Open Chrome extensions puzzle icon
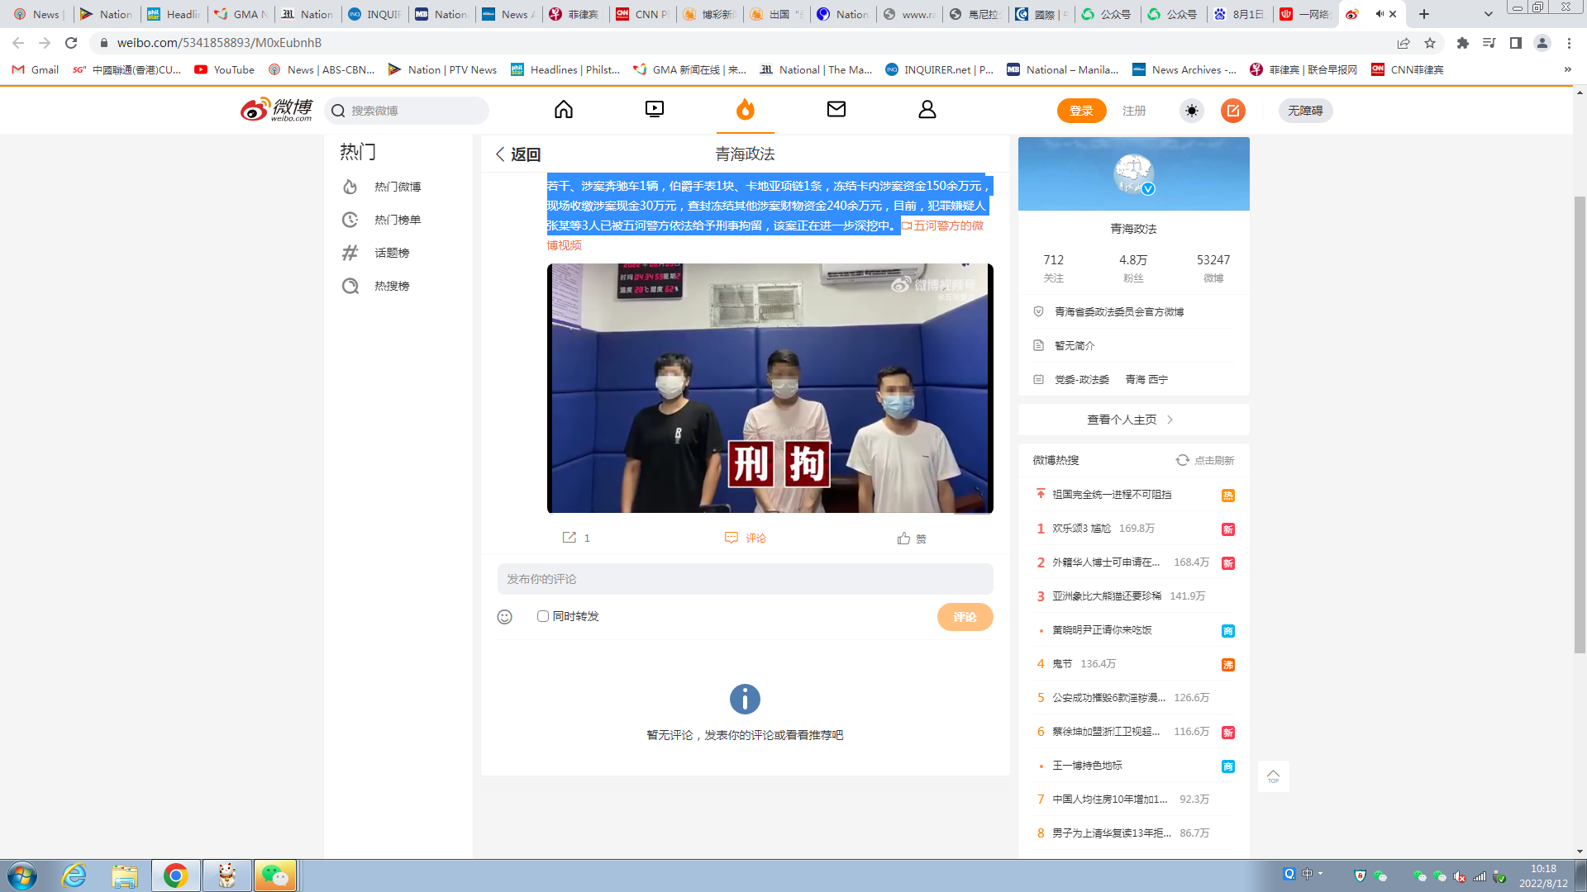This screenshot has height=892, width=1587. coord(1463,43)
